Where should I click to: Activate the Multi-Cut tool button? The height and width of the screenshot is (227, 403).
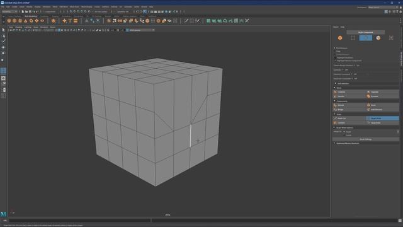click(x=349, y=119)
